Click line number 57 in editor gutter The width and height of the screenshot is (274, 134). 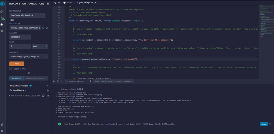pos(59,59)
